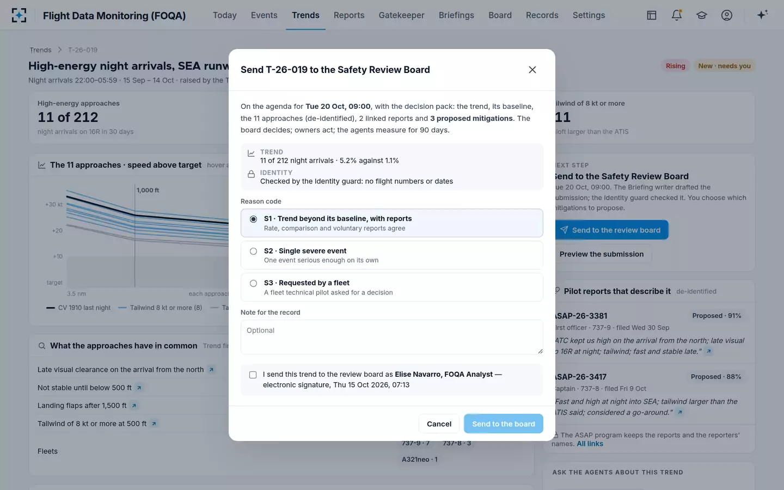This screenshot has height=490, width=784.
Task: Click the identity lock icon in dialog
Action: click(x=251, y=174)
